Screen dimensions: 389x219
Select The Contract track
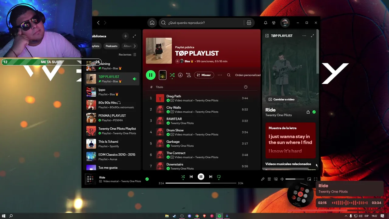click(x=201, y=155)
